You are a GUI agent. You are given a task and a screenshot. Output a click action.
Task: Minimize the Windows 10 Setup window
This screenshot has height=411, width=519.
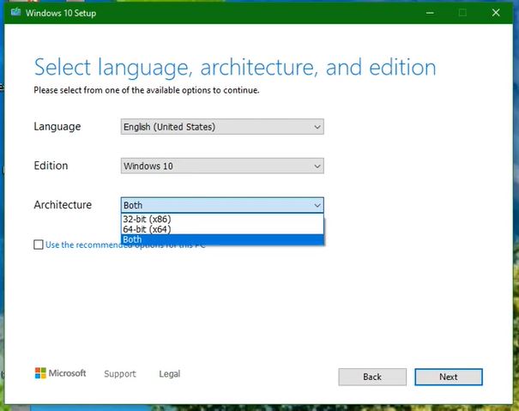(x=430, y=13)
